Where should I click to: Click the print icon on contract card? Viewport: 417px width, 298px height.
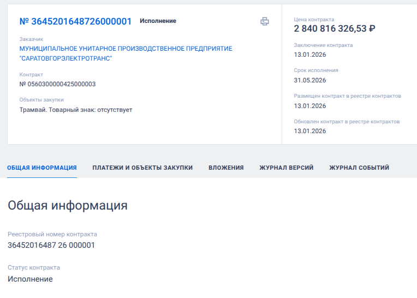tap(265, 21)
